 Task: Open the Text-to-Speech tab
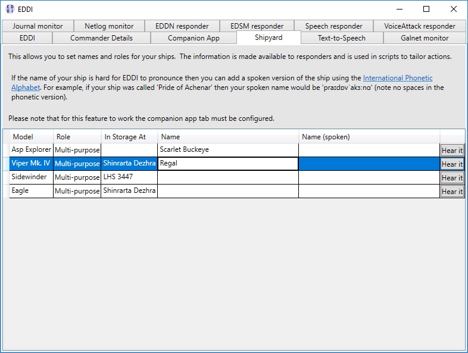342,38
